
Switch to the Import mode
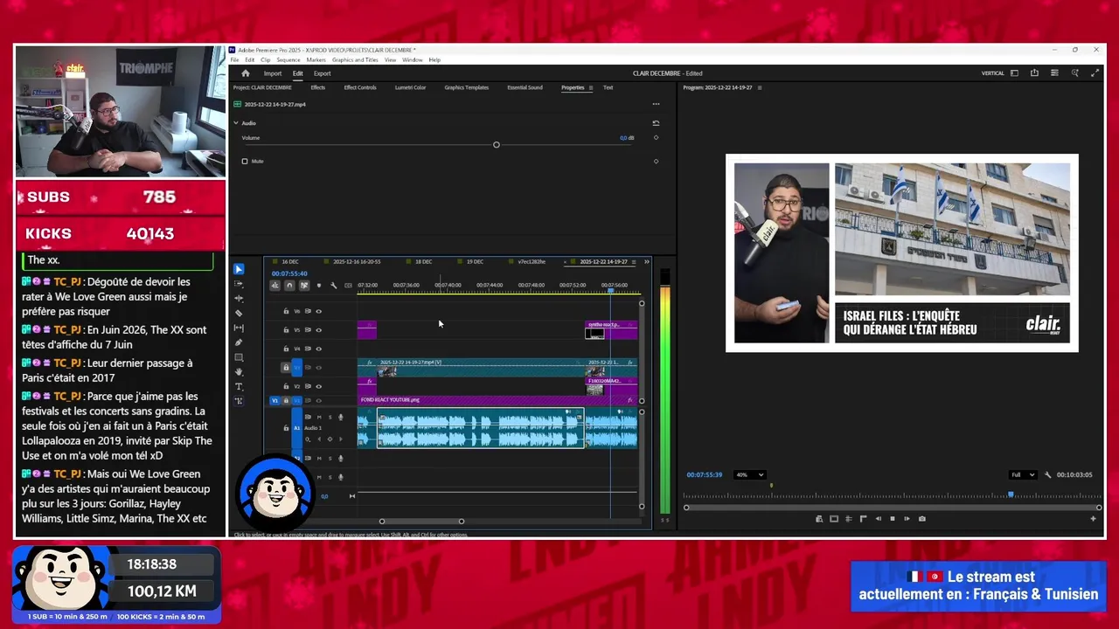(x=273, y=73)
